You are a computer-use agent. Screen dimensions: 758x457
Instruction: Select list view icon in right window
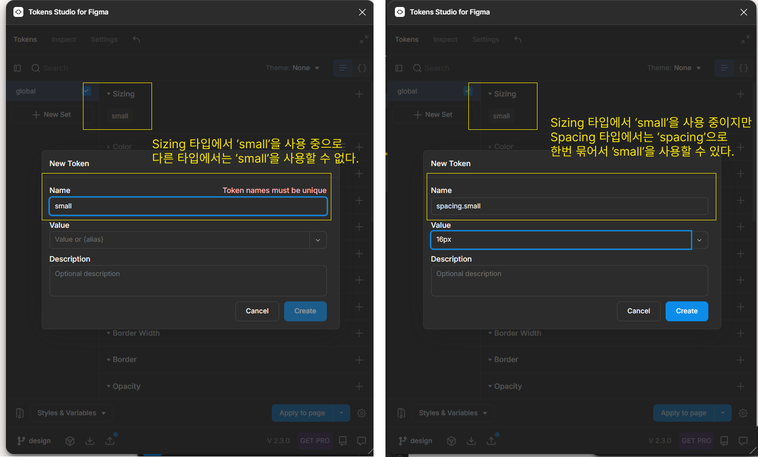724,68
